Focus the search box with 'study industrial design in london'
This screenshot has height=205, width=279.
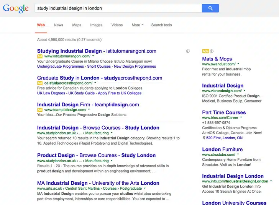pyautogui.click(x=118, y=8)
